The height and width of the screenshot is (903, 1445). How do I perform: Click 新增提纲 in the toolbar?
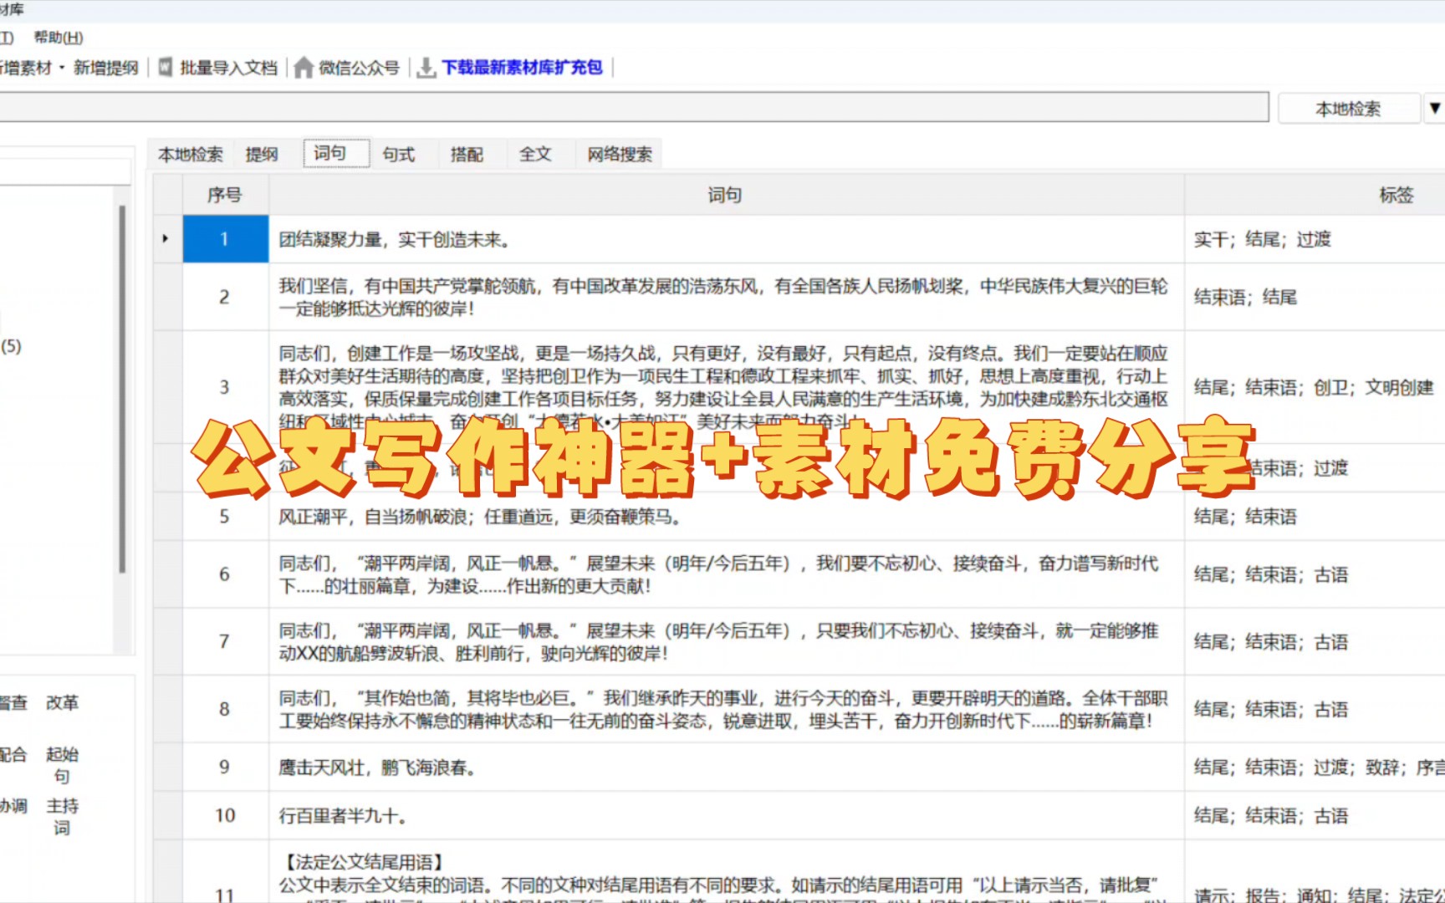pos(106,68)
